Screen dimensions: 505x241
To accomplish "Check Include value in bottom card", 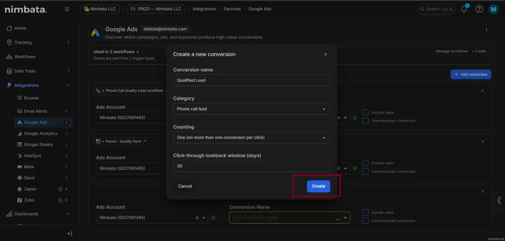I will coord(365,212).
